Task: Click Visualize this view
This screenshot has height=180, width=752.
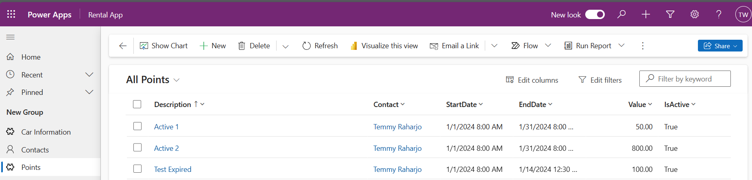Action: [x=384, y=46]
